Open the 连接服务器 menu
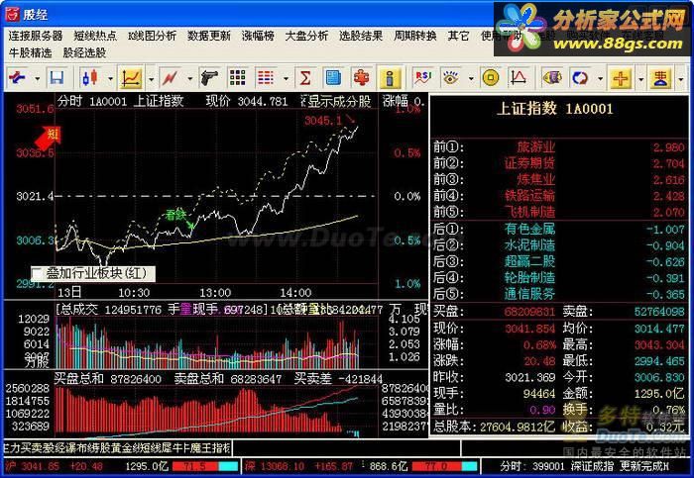The height and width of the screenshot is (478, 694). pos(36,36)
